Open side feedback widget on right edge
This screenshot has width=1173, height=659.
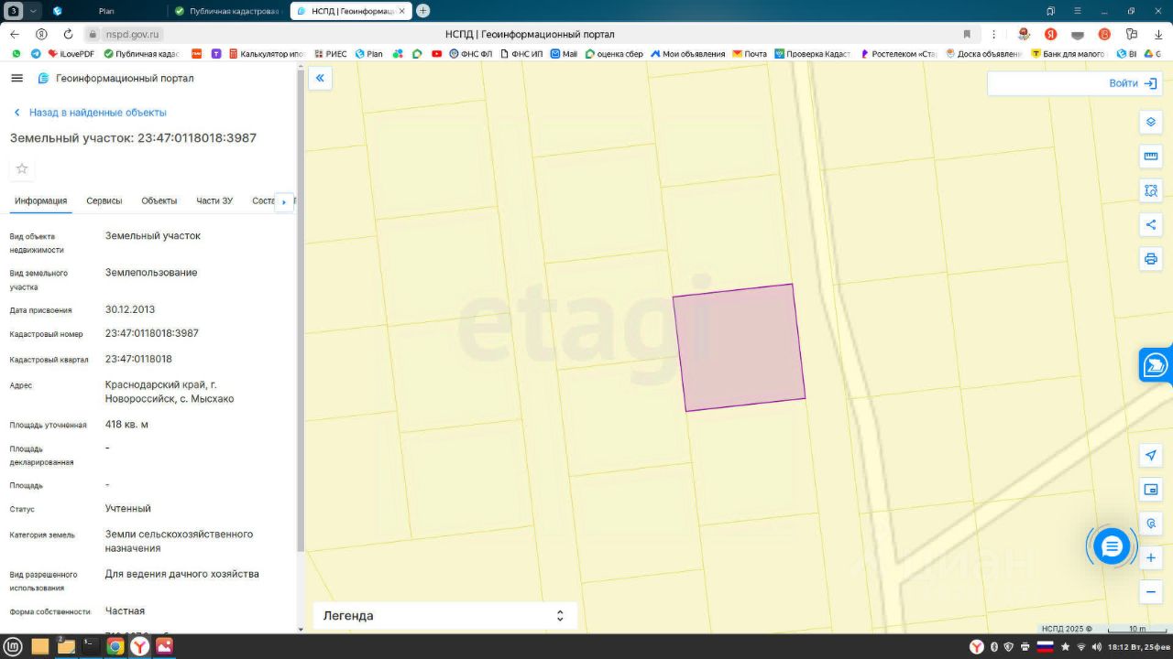click(x=1157, y=365)
